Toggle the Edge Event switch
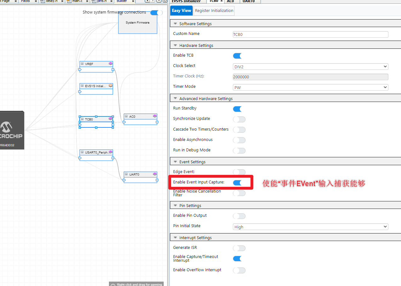Viewport: 401px width, 286px height. coord(239,172)
